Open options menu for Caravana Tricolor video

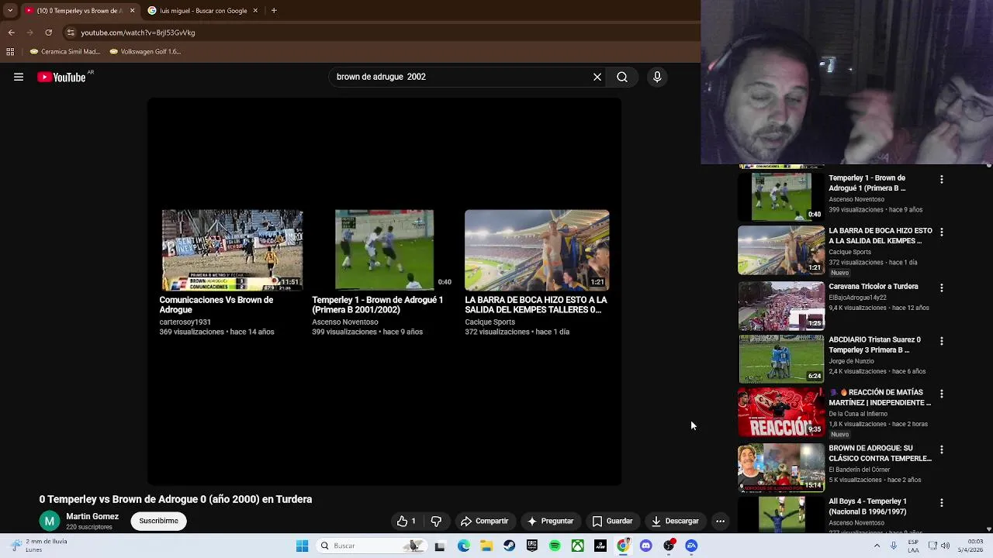(942, 288)
